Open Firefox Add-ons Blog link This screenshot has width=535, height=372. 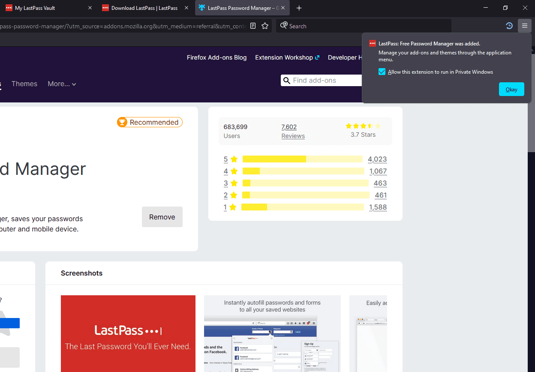pos(217,57)
